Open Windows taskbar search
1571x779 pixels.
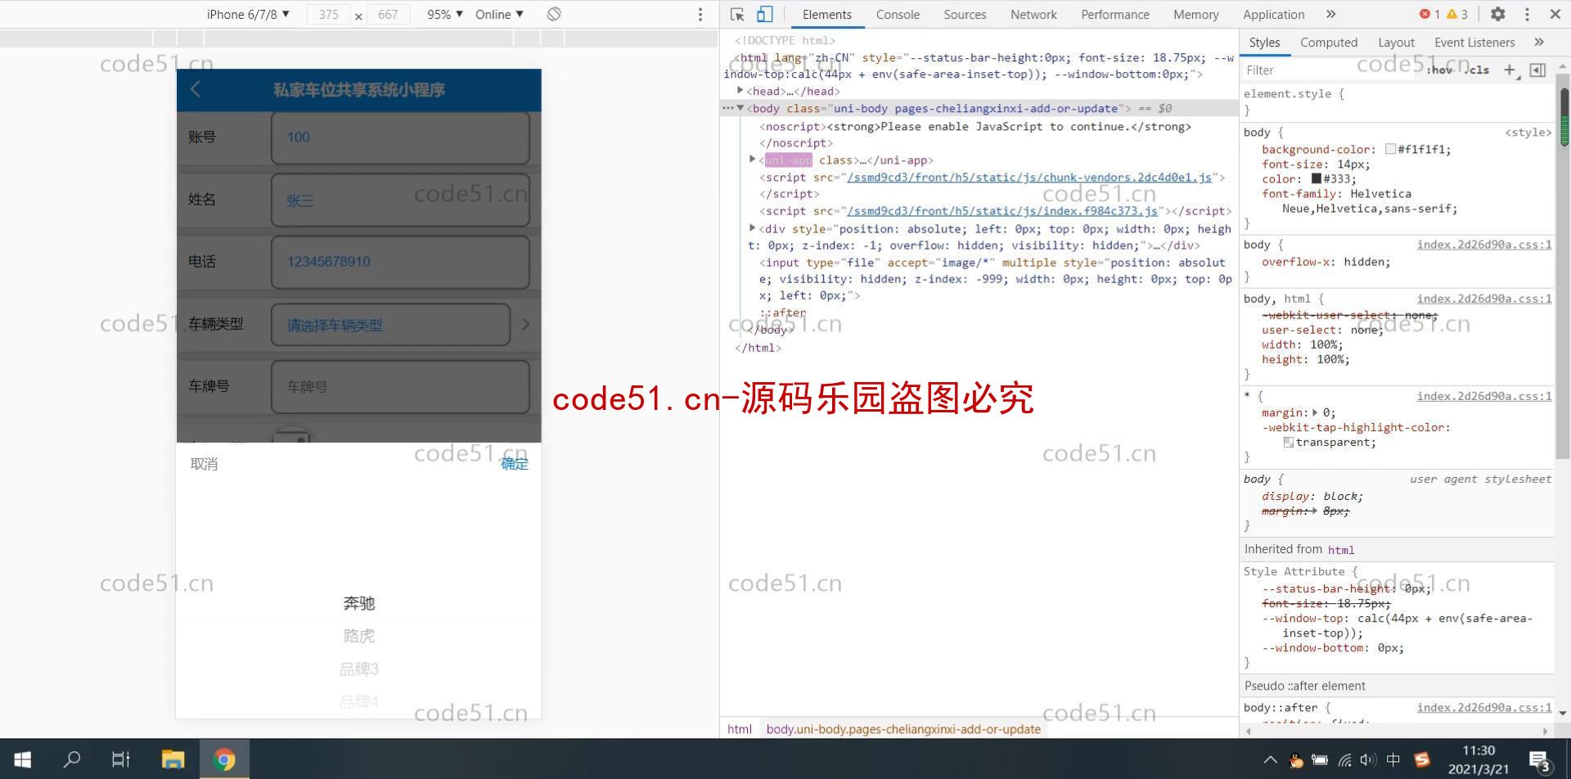coord(71,759)
